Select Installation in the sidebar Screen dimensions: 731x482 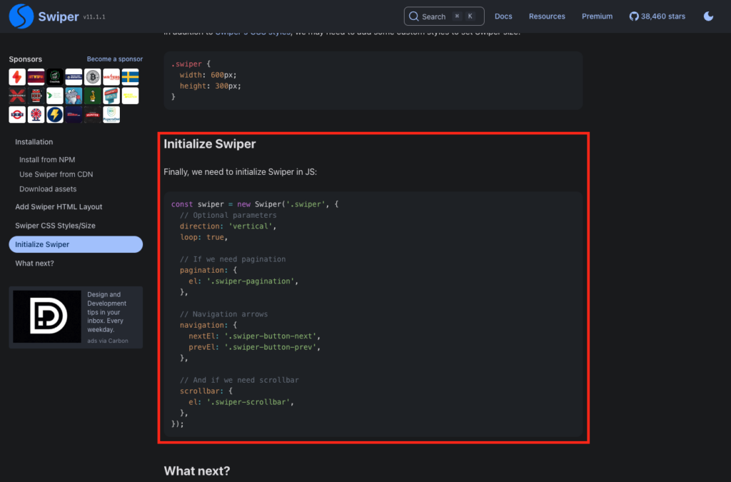pos(34,141)
